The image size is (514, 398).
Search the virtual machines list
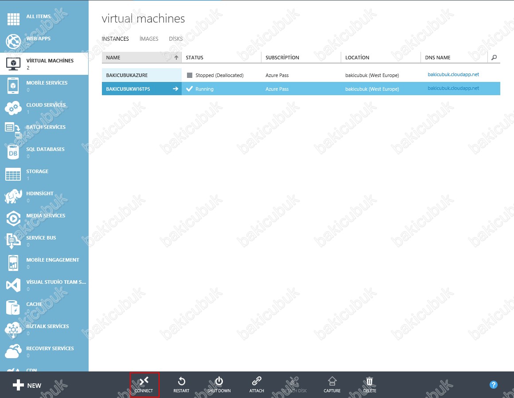tap(494, 58)
